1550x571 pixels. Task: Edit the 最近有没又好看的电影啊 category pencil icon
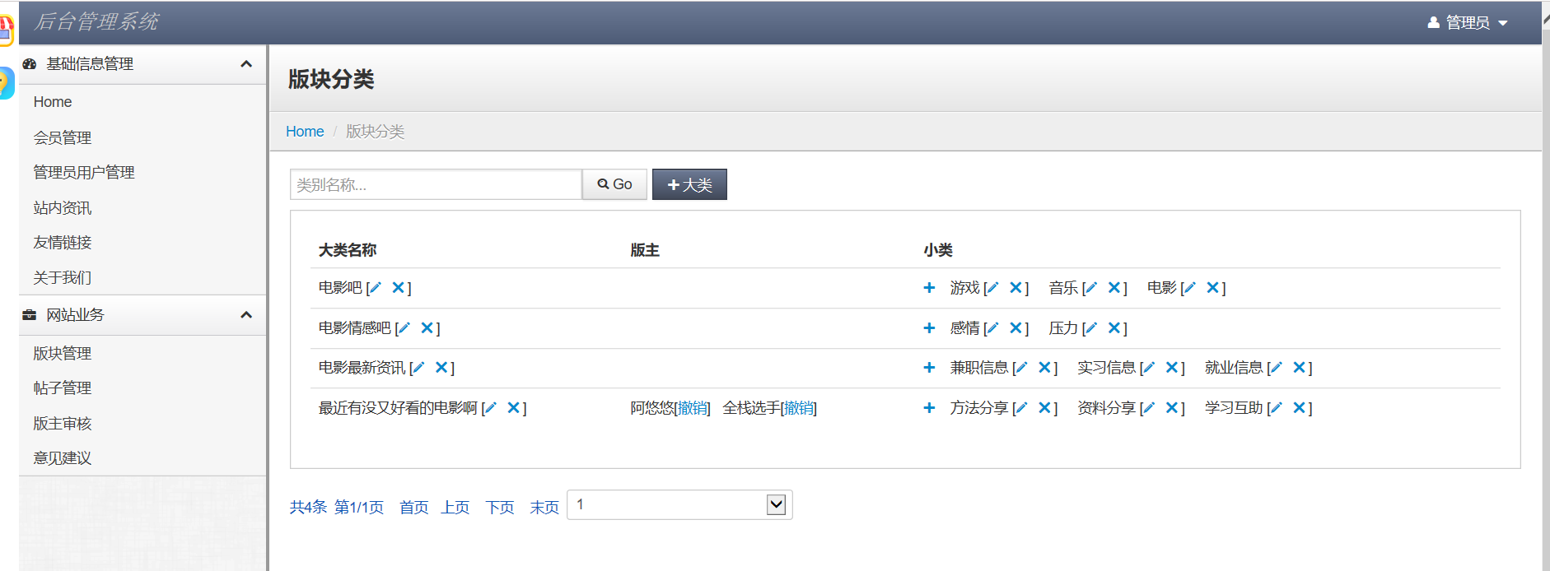pos(490,408)
